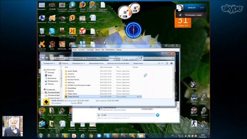Open the Everest orange info icon
Screen dimensions: 247x139
[x=72, y=18]
